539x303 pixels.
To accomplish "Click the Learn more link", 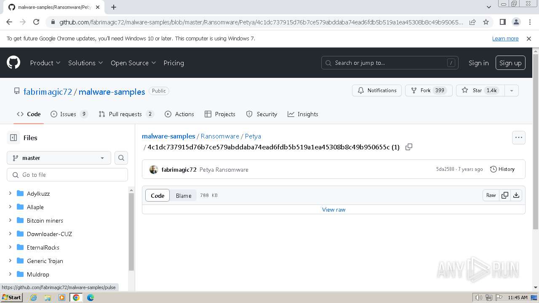I will point(505,38).
